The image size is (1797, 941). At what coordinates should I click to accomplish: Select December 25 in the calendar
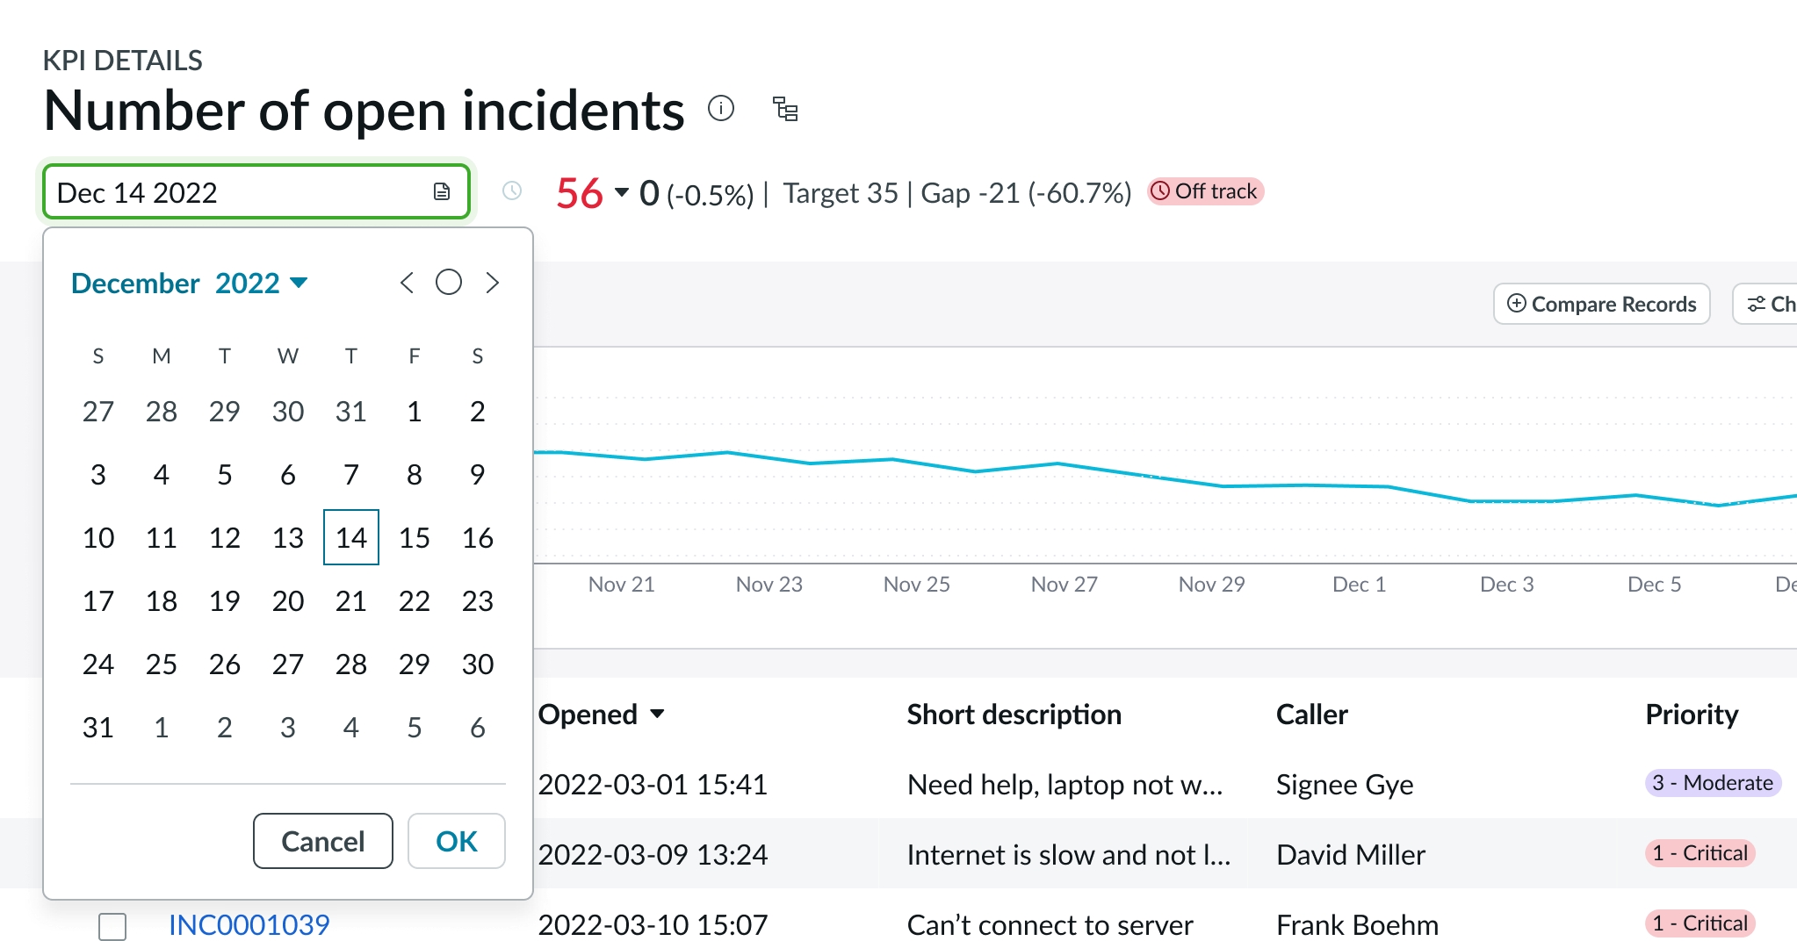[x=162, y=664]
